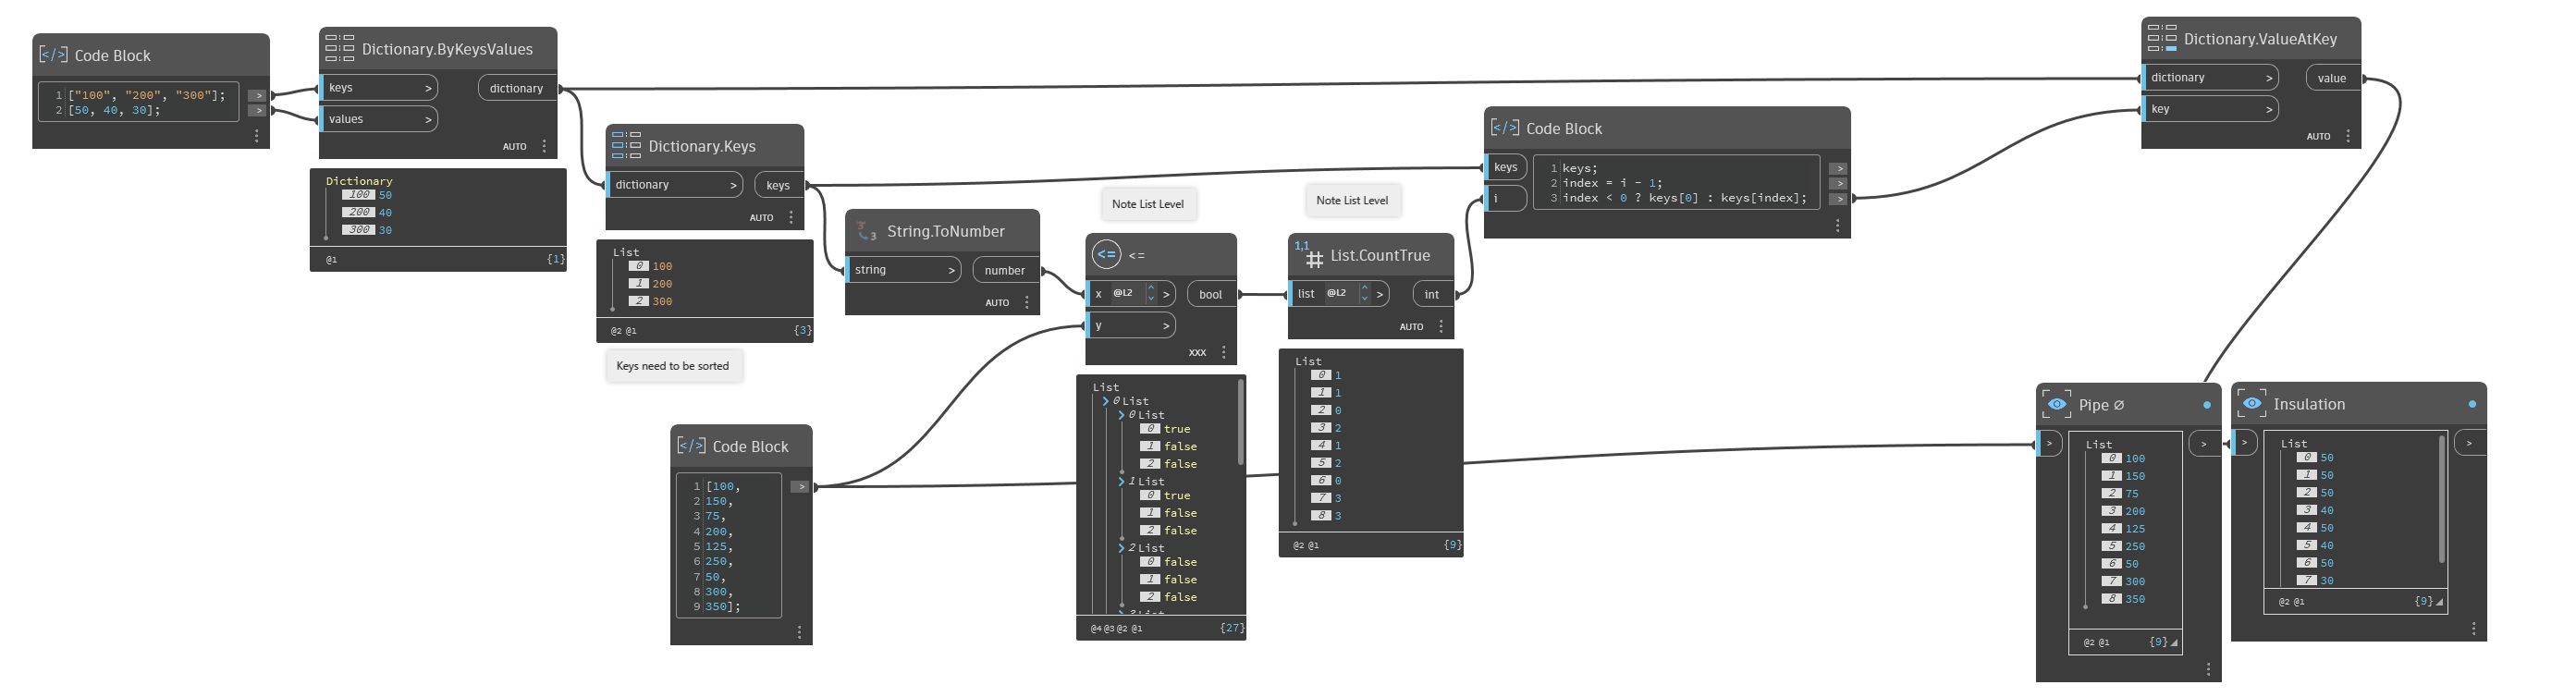Adjust the @L2 level stepper on the x input
Viewport: 2576px width, 697px height.
(1151, 294)
